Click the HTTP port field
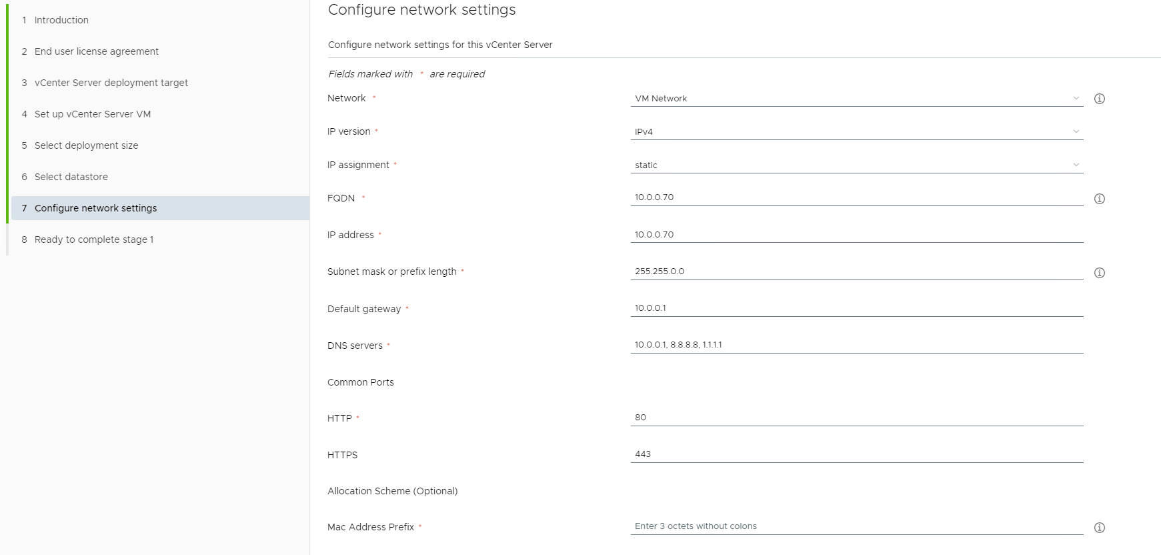 click(x=856, y=418)
